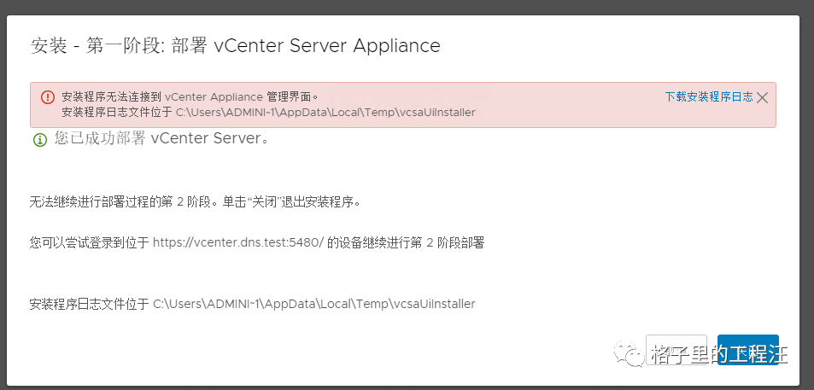Click the 您可以尝试登录到位于 text before the URL
Screen dimensions: 814x390
coord(89,243)
